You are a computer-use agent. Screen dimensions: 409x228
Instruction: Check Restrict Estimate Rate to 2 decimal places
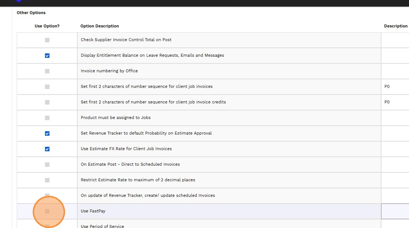coord(47,180)
